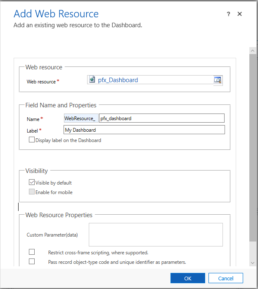Click the scrollbar down arrow

point(253,263)
